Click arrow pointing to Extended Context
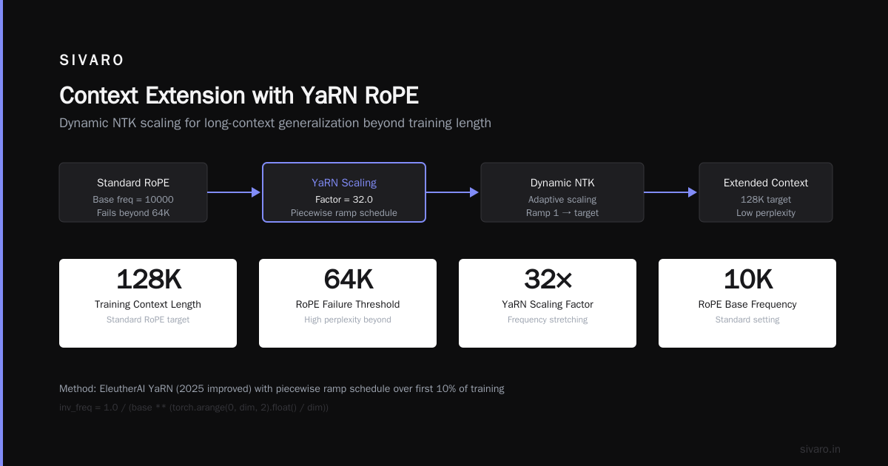The width and height of the screenshot is (888, 466). tap(671, 192)
